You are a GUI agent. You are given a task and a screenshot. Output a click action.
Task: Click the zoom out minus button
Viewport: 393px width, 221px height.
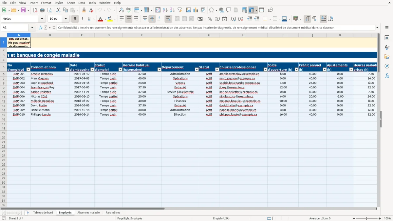354,218
